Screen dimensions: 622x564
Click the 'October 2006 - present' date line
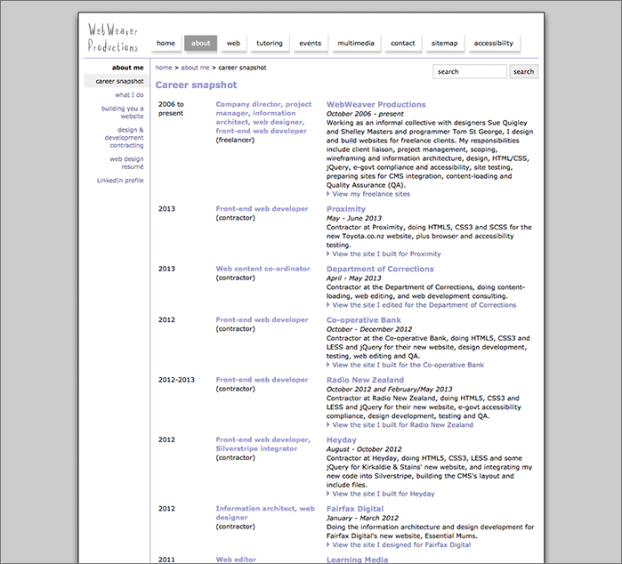[x=365, y=114]
